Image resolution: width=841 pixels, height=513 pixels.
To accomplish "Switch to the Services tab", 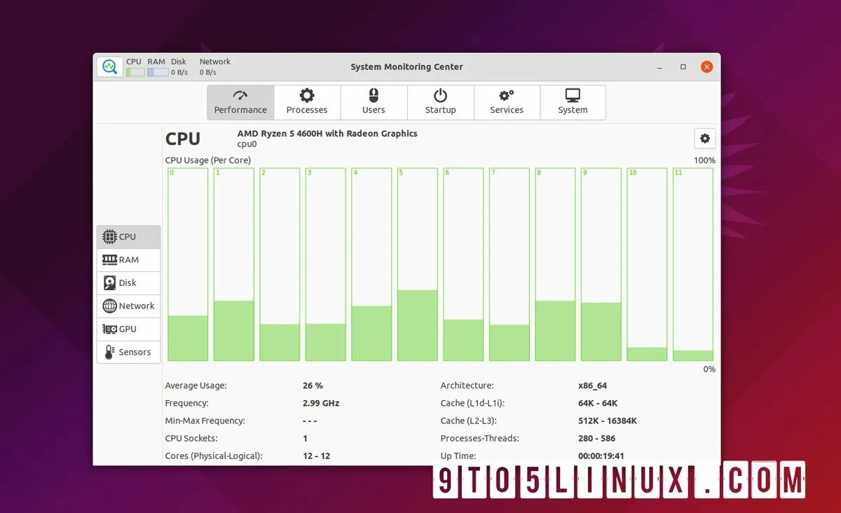I will [x=507, y=102].
